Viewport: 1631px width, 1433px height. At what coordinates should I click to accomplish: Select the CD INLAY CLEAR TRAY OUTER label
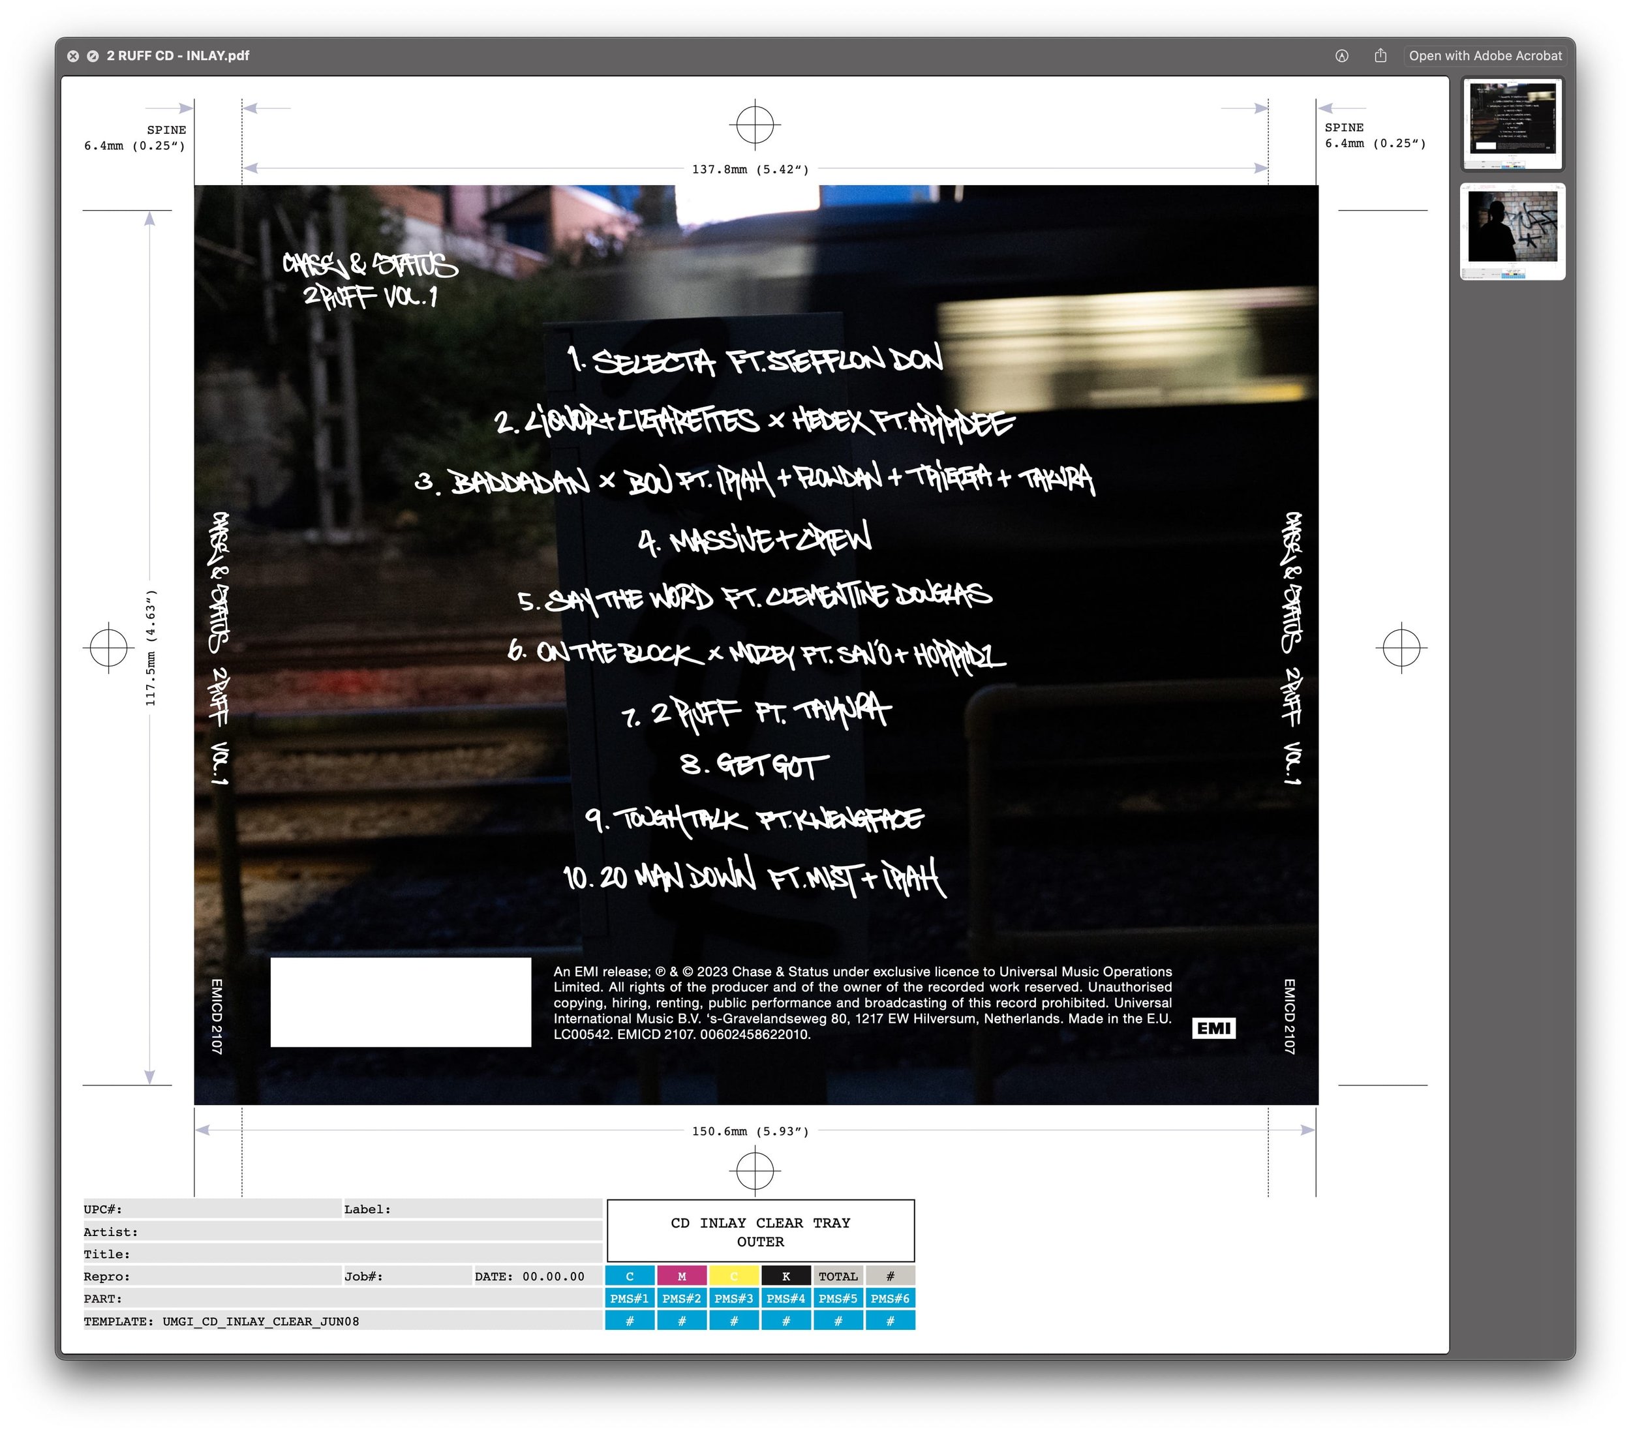761,1231
